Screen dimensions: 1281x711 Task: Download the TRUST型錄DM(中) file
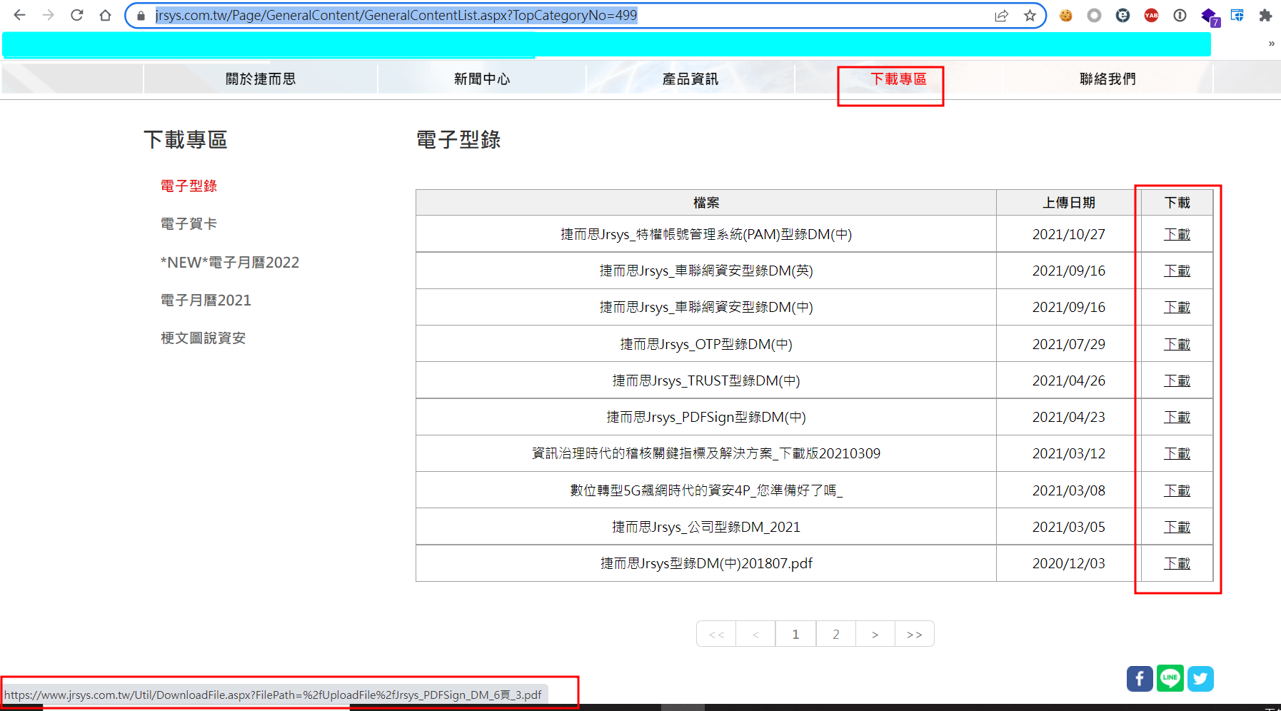pyautogui.click(x=1177, y=380)
